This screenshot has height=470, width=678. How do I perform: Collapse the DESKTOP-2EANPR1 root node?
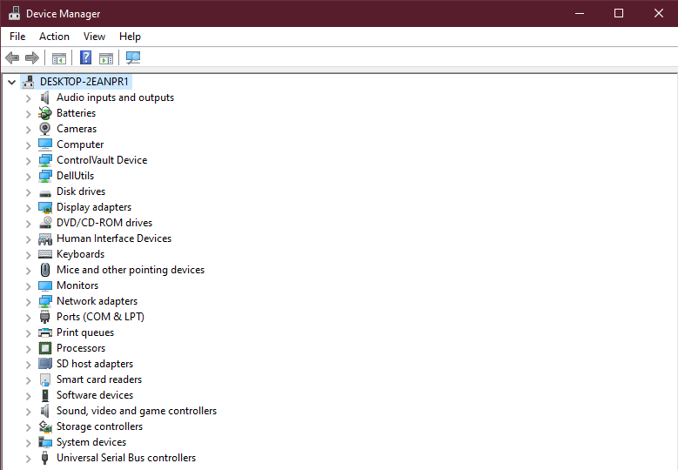(11, 82)
